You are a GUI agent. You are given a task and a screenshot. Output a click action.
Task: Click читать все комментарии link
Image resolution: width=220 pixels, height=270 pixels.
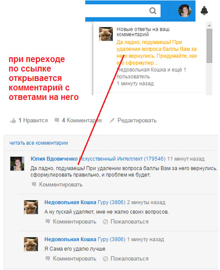39,143
